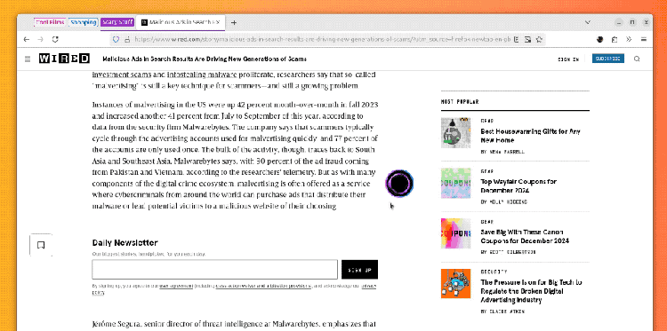667x331 pixels.
Task: Click the newsletter Sign Up button
Action: coord(359,270)
